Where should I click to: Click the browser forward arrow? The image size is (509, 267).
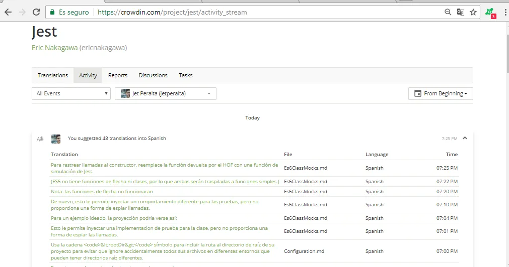click(x=22, y=13)
